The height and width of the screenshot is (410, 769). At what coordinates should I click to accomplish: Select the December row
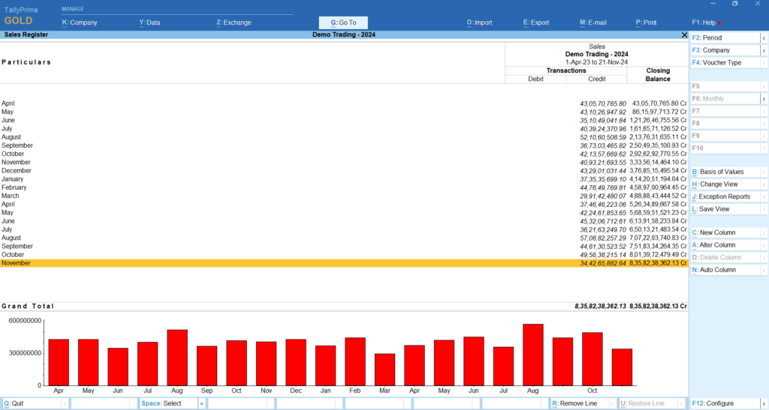click(344, 171)
